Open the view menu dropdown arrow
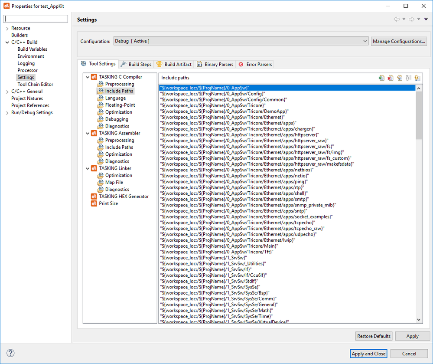Screen dimensions: 433x364 (426, 20)
